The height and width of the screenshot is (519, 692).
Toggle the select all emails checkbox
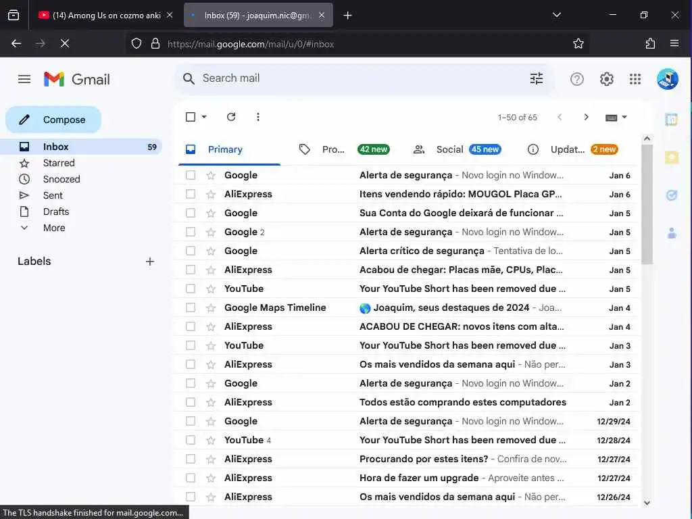pyautogui.click(x=191, y=117)
